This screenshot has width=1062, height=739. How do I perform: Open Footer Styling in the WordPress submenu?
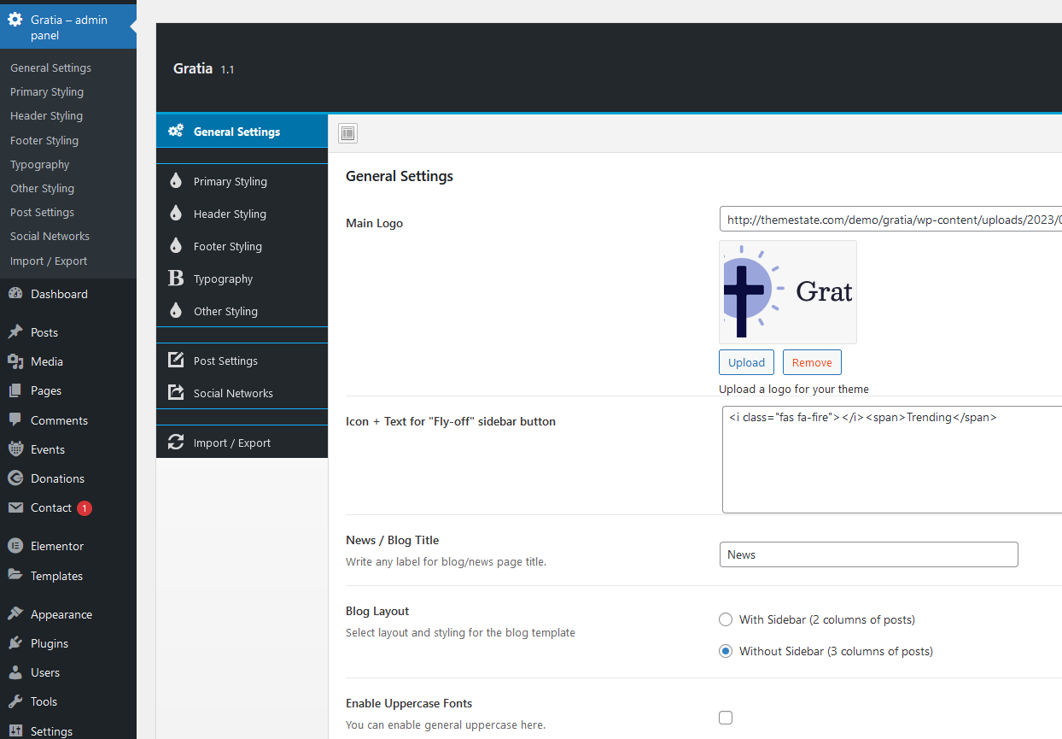[x=44, y=140]
